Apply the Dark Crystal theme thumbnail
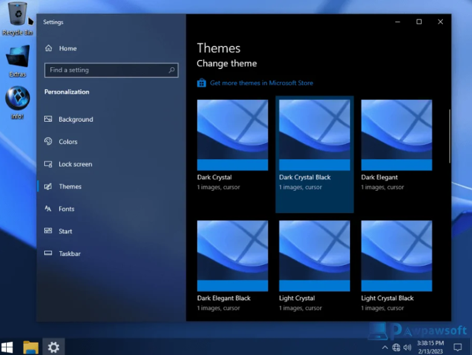Screen dimensions: 472x355 point(232,135)
